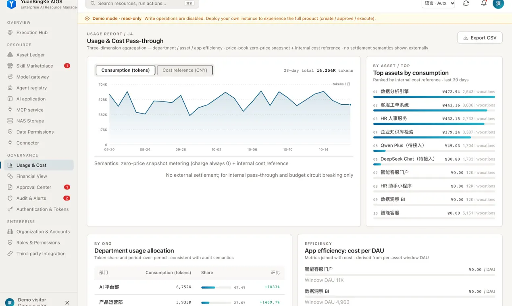Click the Financial View sidebar icon
The width and height of the screenshot is (512, 306).
pos(10,176)
